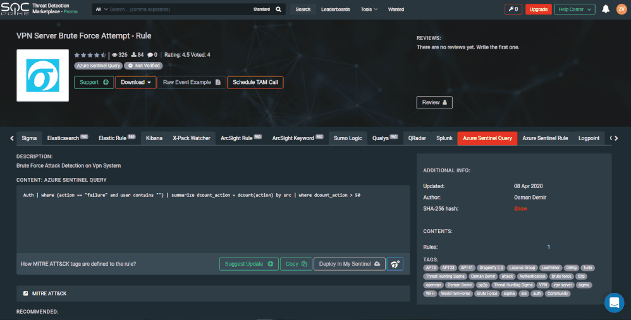
Task: Switch to the ArcSight Keyword tab
Action: point(298,138)
